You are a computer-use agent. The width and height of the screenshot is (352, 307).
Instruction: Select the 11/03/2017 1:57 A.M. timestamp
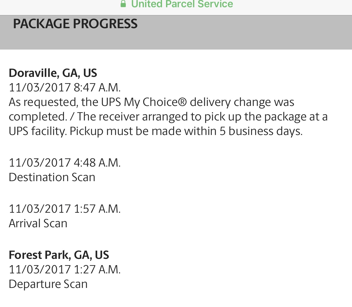pos(65,209)
